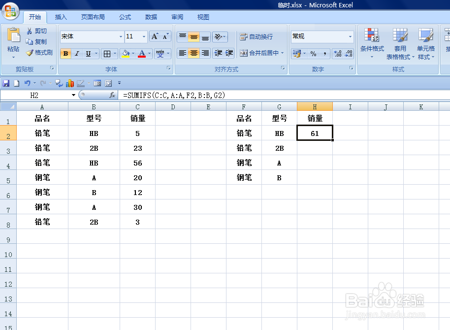Open the 宋体 font name dropdown
This screenshot has height=330, width=450.
(120, 36)
